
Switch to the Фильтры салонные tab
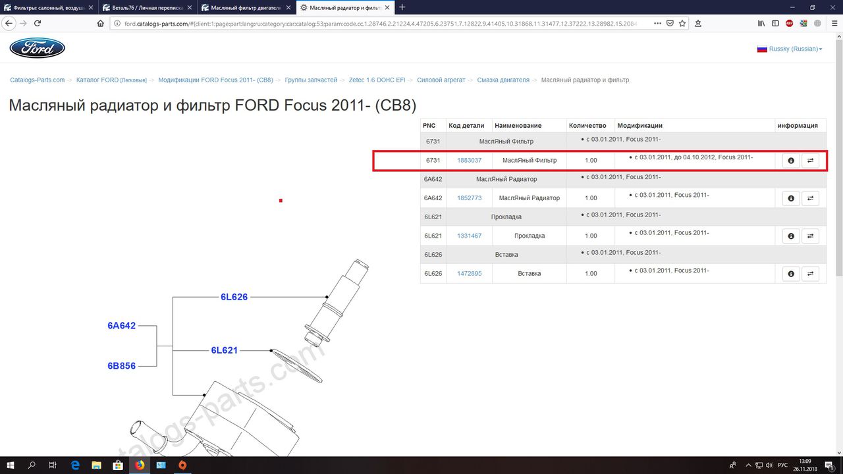49,7
